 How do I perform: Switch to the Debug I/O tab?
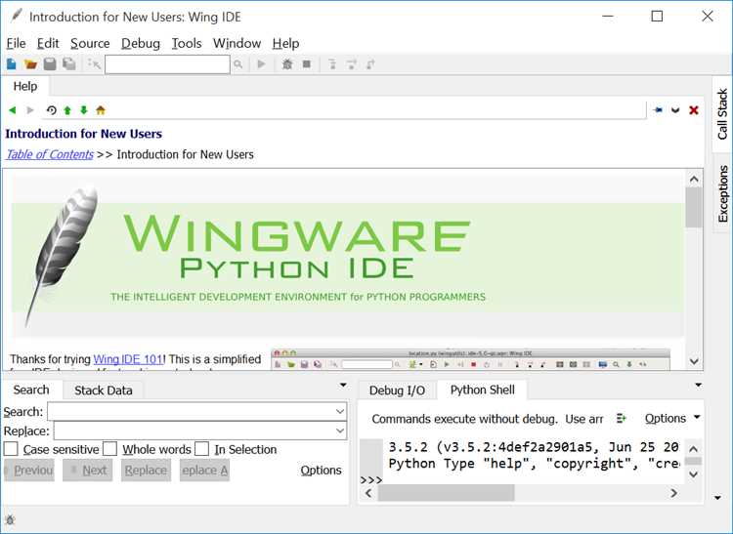point(397,390)
